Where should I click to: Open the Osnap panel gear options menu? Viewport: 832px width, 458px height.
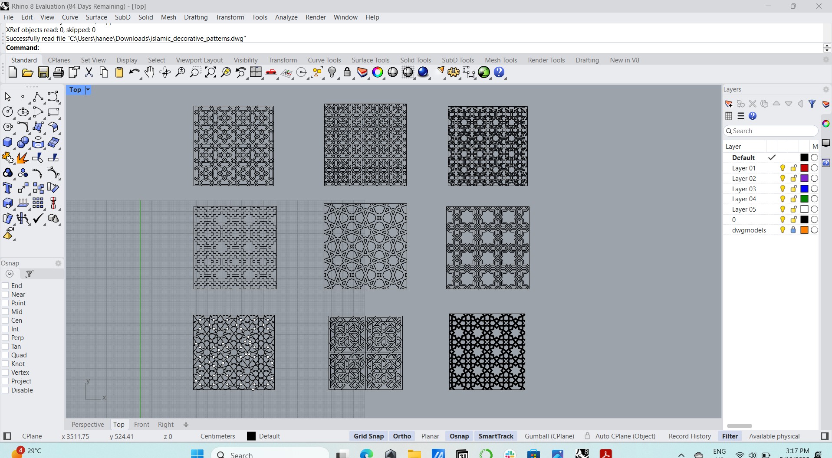coord(58,263)
